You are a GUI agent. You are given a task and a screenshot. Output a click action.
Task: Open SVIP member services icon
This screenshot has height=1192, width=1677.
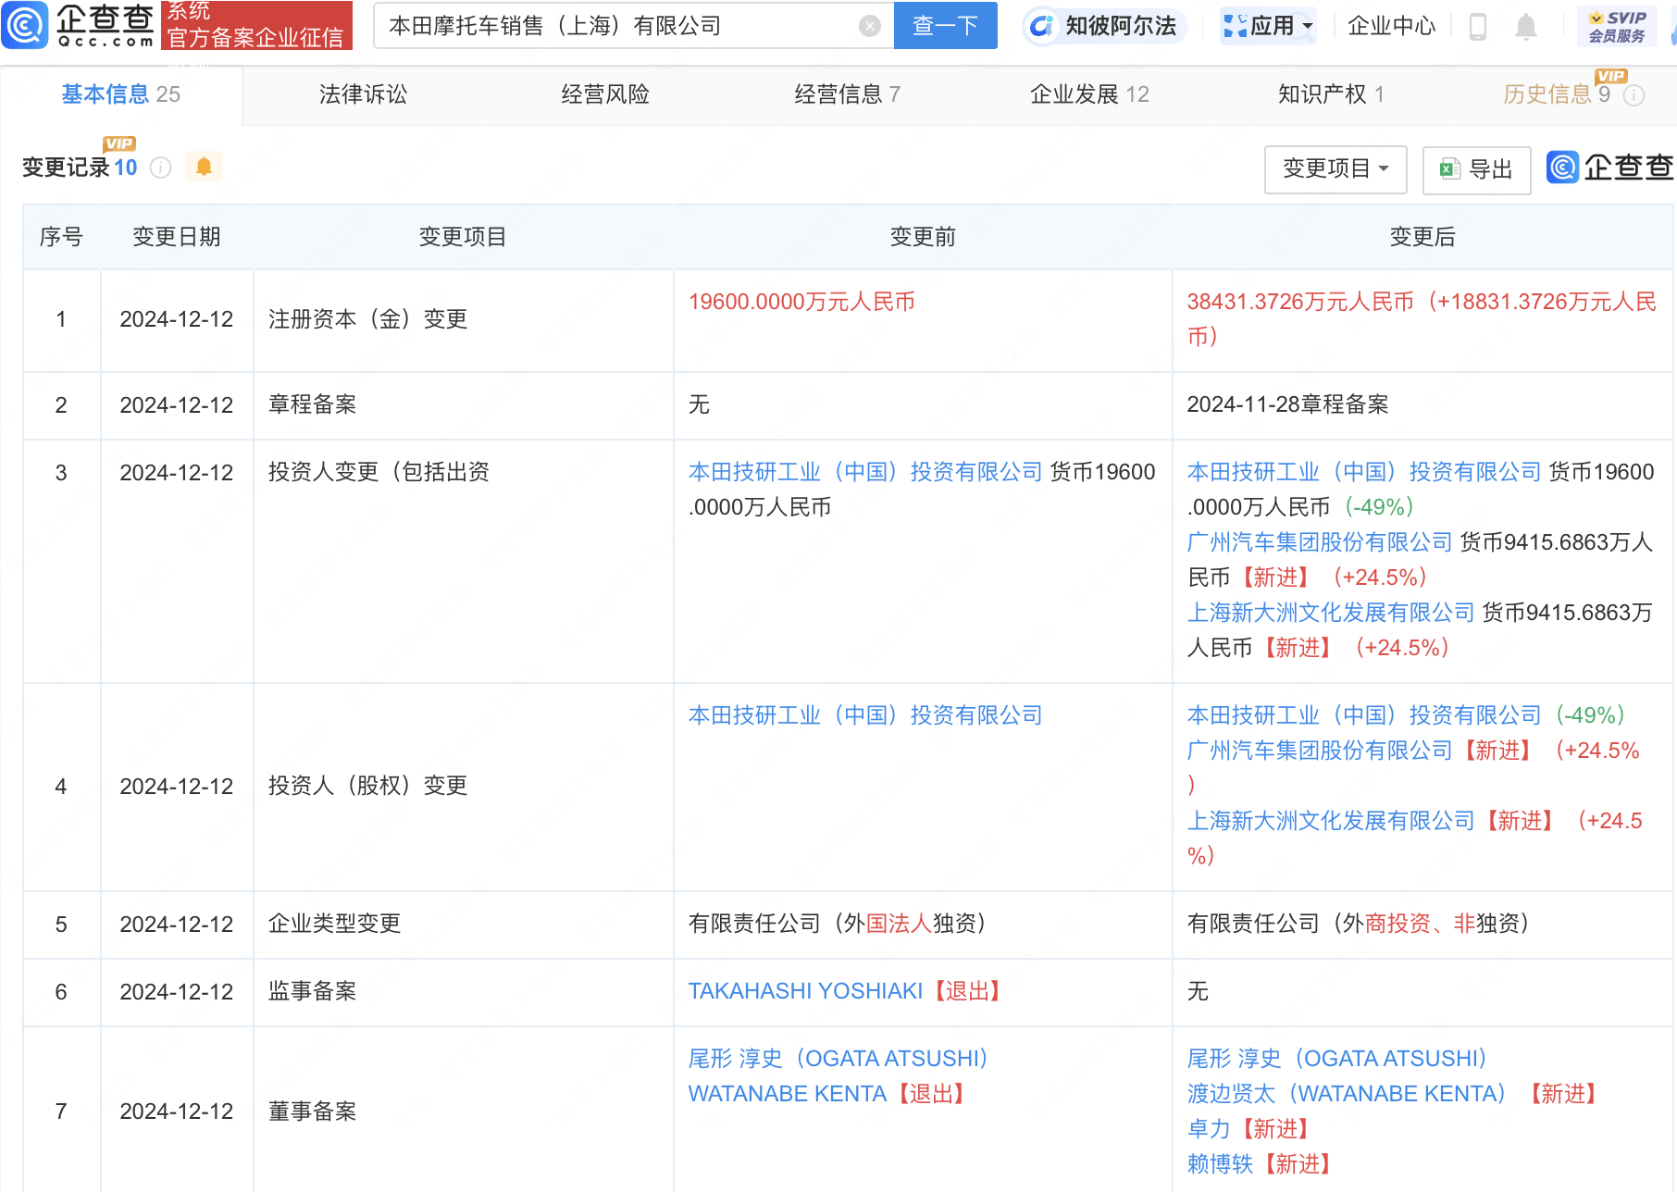pos(1617,26)
